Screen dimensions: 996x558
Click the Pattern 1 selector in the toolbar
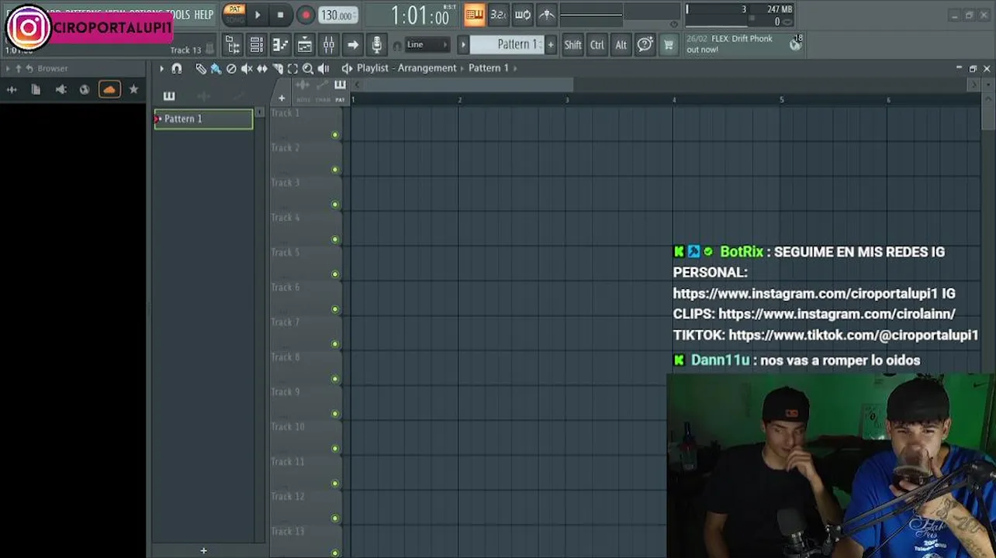click(x=507, y=45)
